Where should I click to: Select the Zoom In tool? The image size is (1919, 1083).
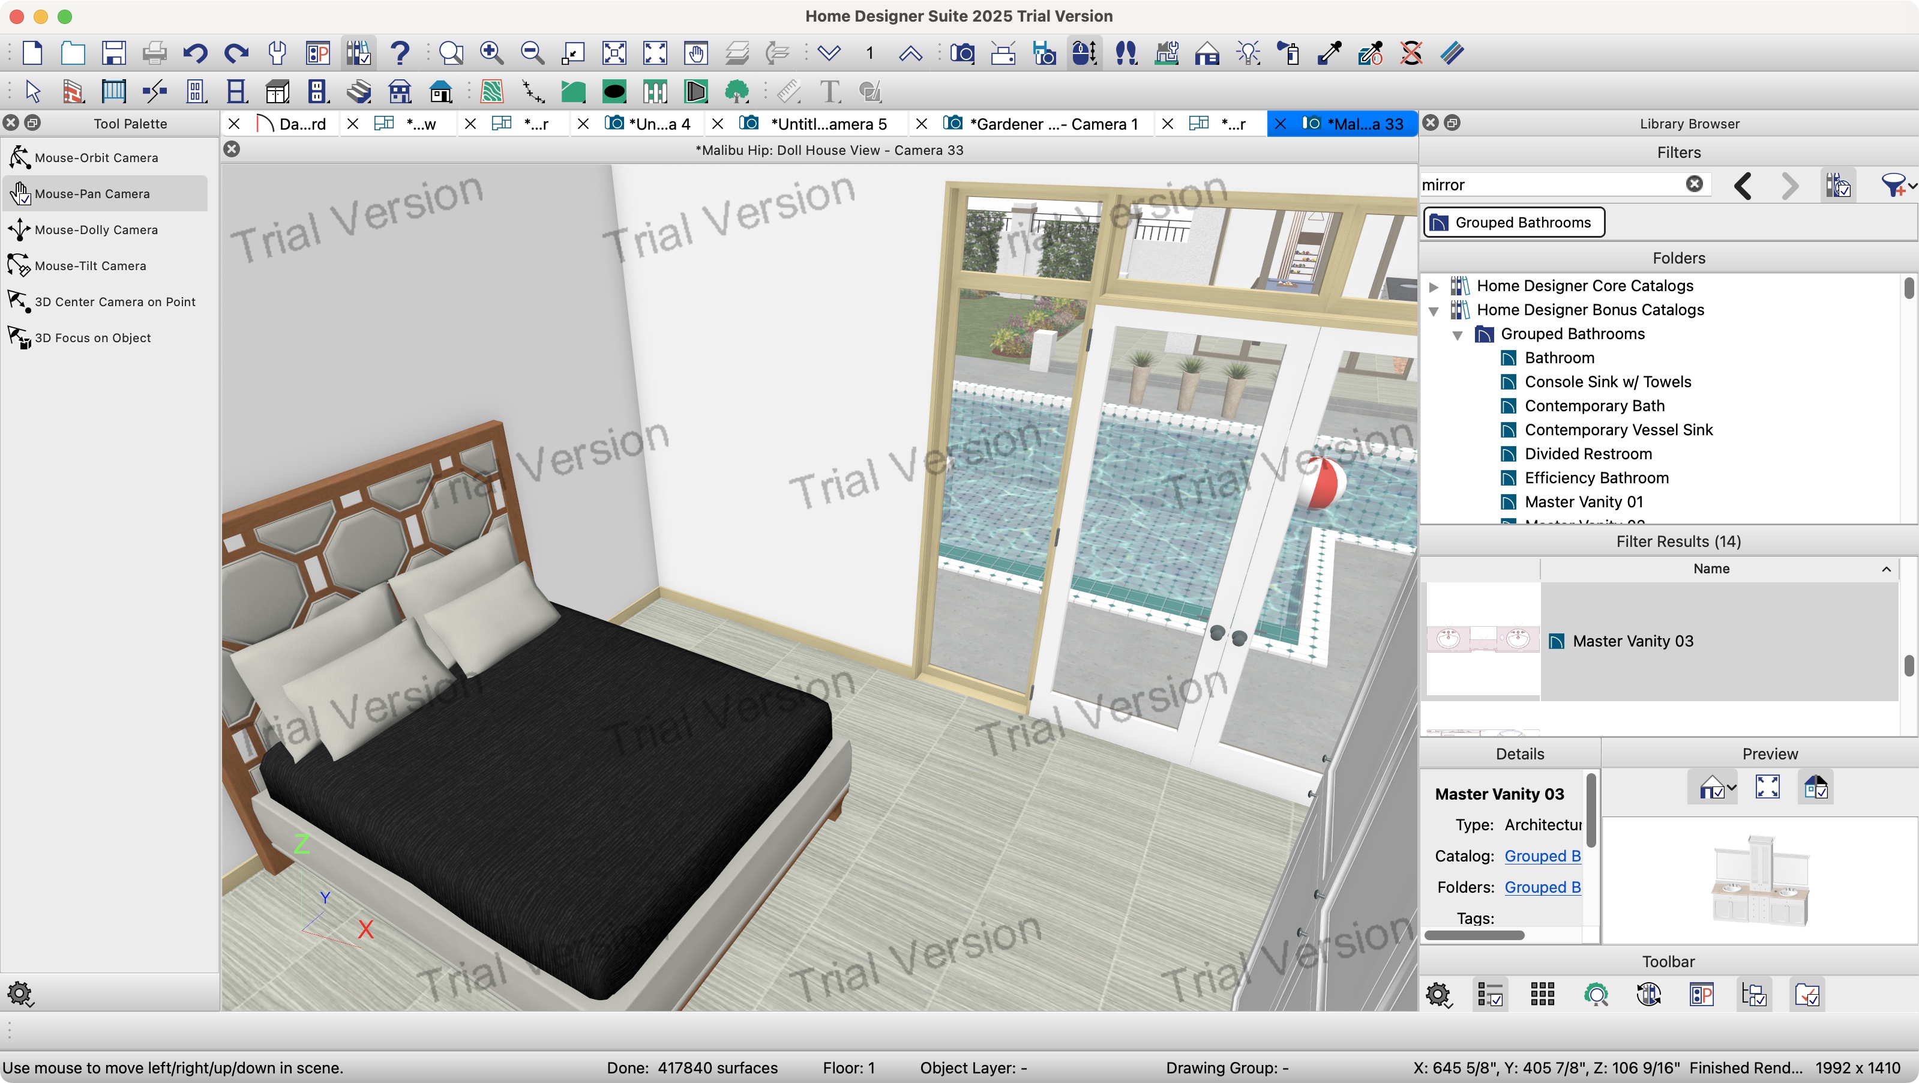491,53
